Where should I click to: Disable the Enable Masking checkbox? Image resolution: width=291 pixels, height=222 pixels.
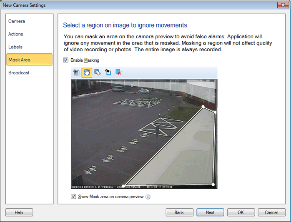(x=66, y=60)
